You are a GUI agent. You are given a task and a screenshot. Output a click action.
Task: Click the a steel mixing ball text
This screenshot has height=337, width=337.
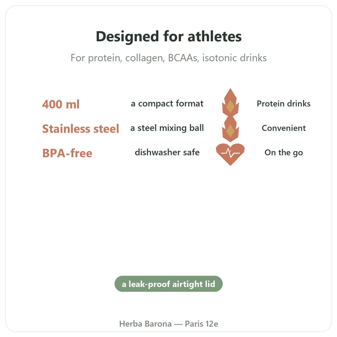[167, 128]
